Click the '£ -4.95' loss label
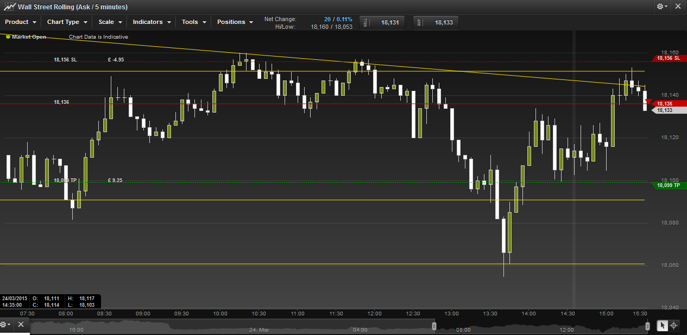This screenshot has width=687, height=335. (116, 60)
